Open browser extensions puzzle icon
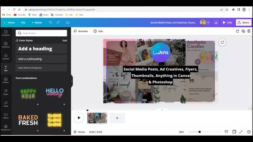The image size is (253, 142). point(233,9)
